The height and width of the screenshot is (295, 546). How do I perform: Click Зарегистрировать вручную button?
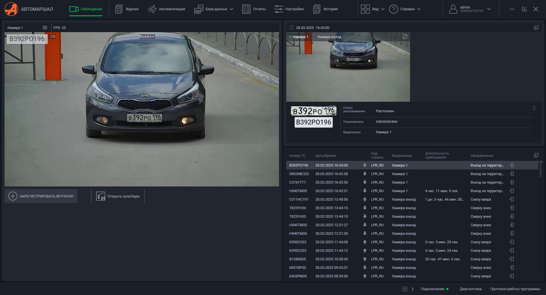point(41,196)
